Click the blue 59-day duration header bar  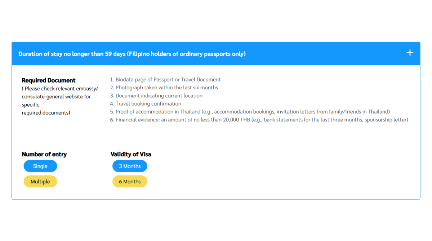pyautogui.click(x=216, y=53)
